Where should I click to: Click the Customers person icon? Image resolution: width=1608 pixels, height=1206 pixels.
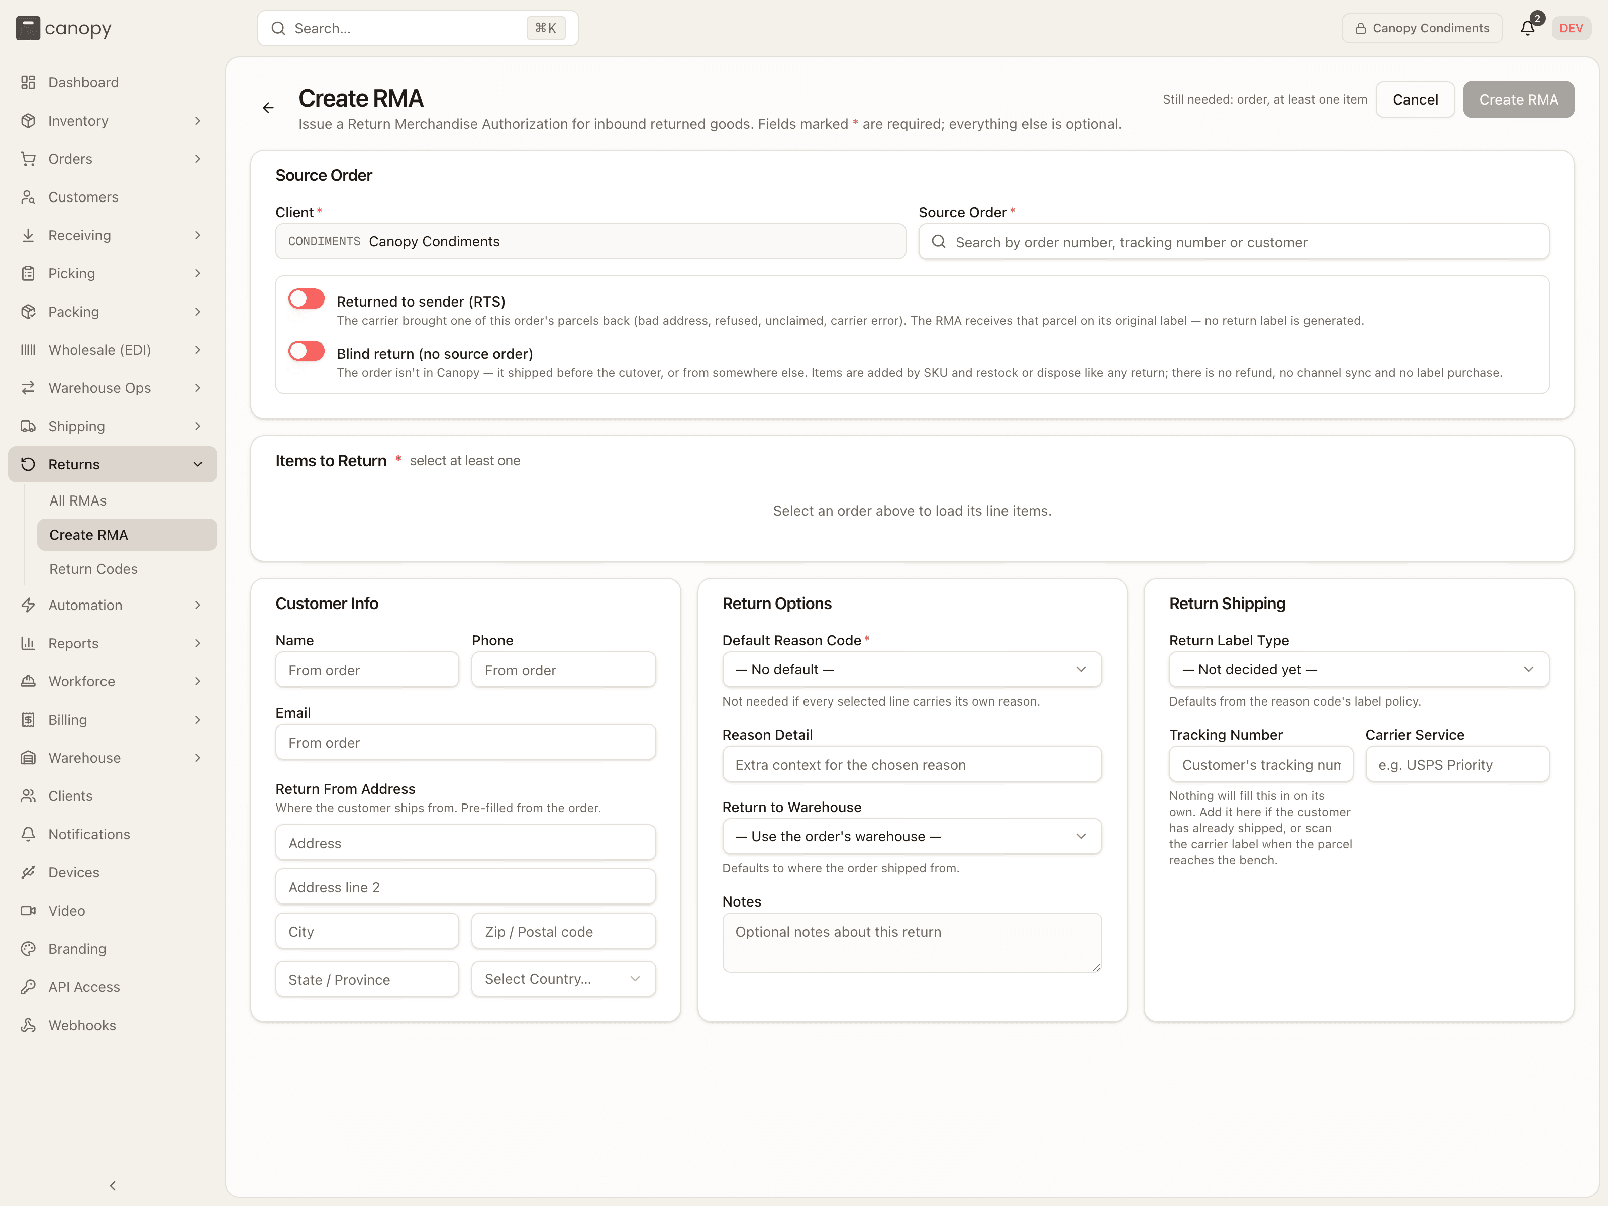28,197
